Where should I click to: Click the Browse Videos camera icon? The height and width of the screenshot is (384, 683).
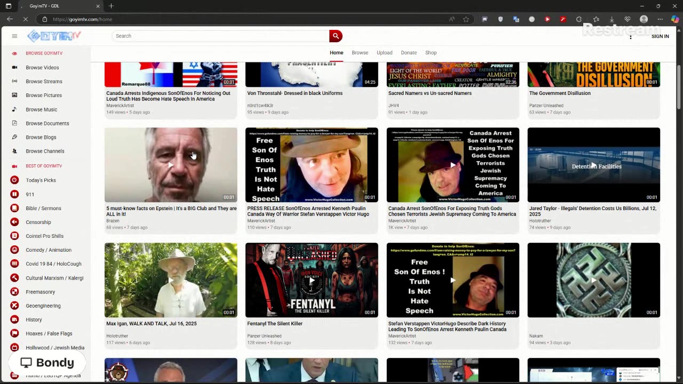(14, 68)
